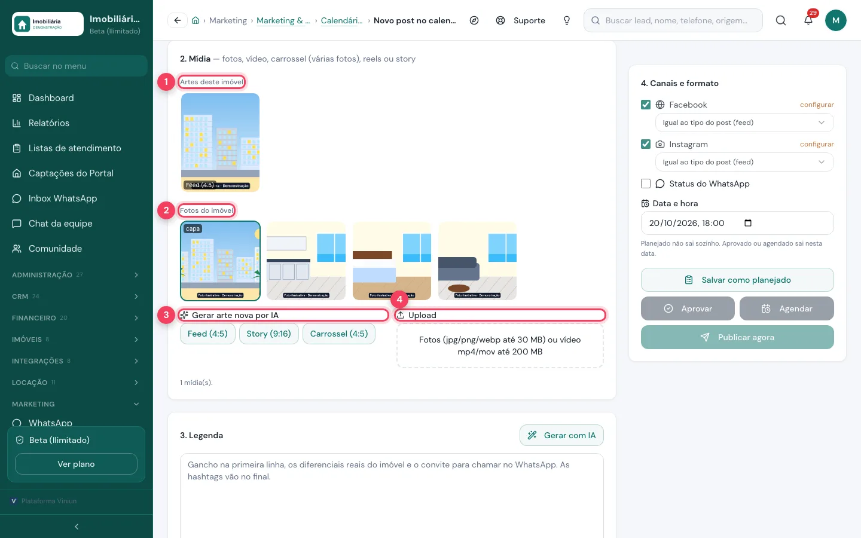Click the Ver plano button
Image resolution: width=861 pixels, height=538 pixels.
point(76,464)
